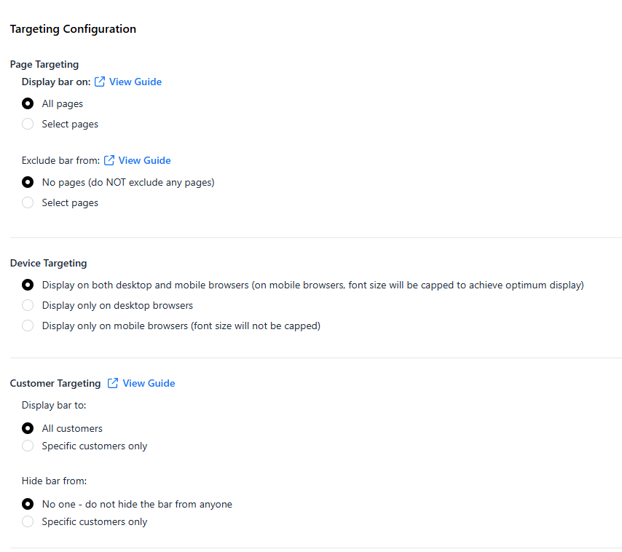Screen dimensions: 622x552
Task: Choose Display only on mobile browsers
Action: pyautogui.click(x=28, y=326)
